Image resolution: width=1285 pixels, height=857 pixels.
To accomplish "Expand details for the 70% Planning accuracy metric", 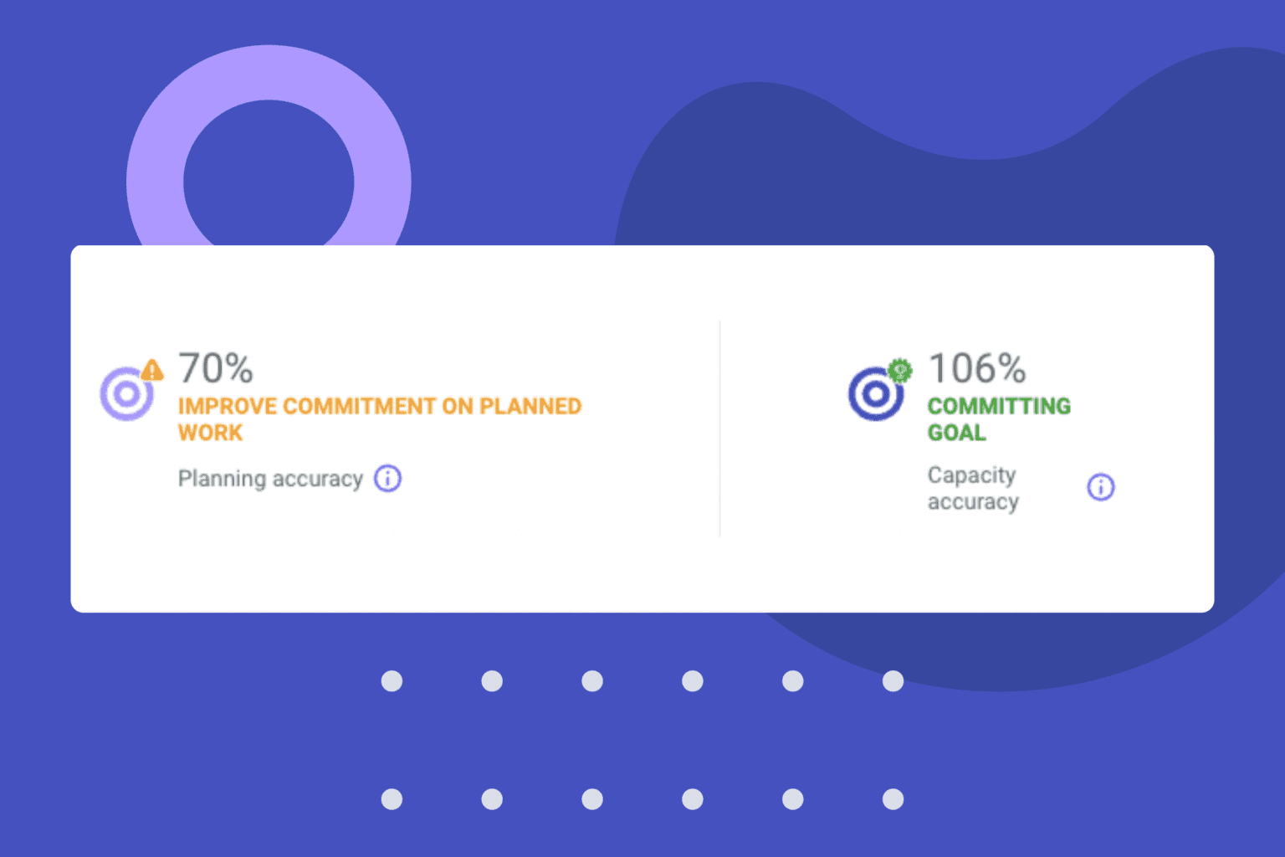I will click(x=216, y=367).
